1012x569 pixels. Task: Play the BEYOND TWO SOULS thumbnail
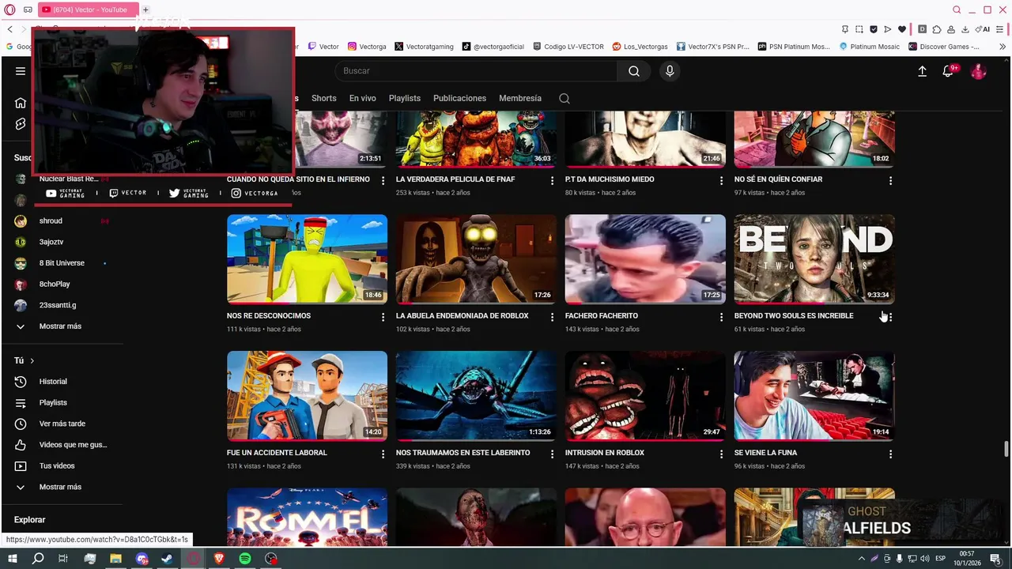814,258
